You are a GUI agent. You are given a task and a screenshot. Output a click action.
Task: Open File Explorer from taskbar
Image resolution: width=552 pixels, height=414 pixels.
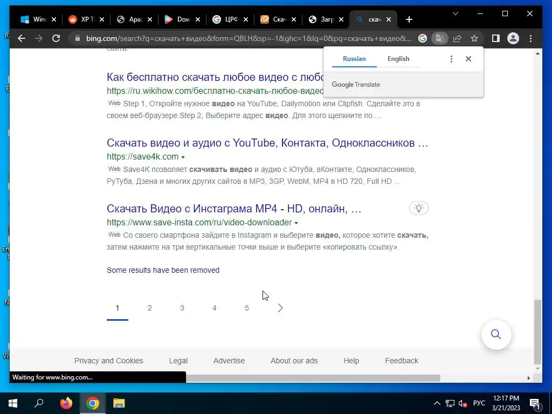click(119, 403)
